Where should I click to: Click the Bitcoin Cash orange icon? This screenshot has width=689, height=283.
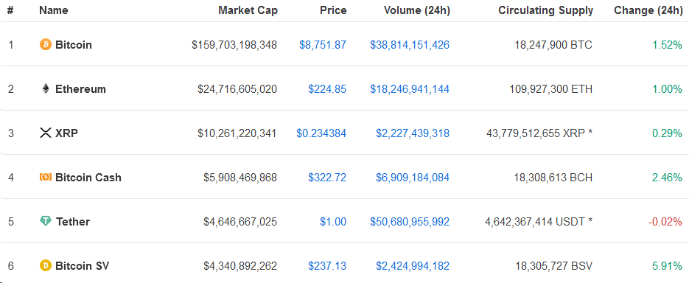[x=45, y=177]
